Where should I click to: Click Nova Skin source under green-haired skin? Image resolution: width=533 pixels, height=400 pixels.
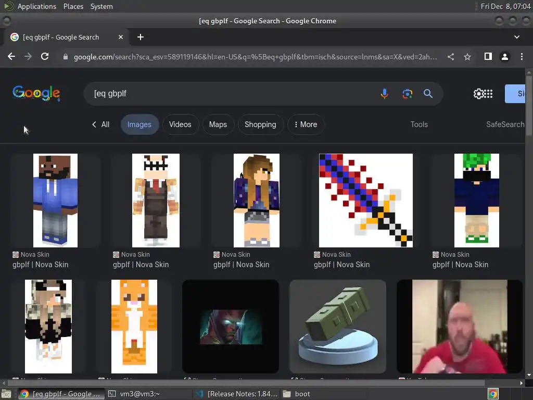click(x=451, y=254)
